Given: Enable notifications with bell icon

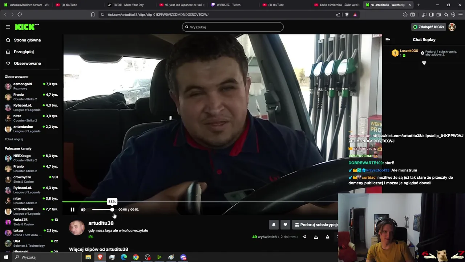Looking at the screenshot, I should (x=274, y=225).
